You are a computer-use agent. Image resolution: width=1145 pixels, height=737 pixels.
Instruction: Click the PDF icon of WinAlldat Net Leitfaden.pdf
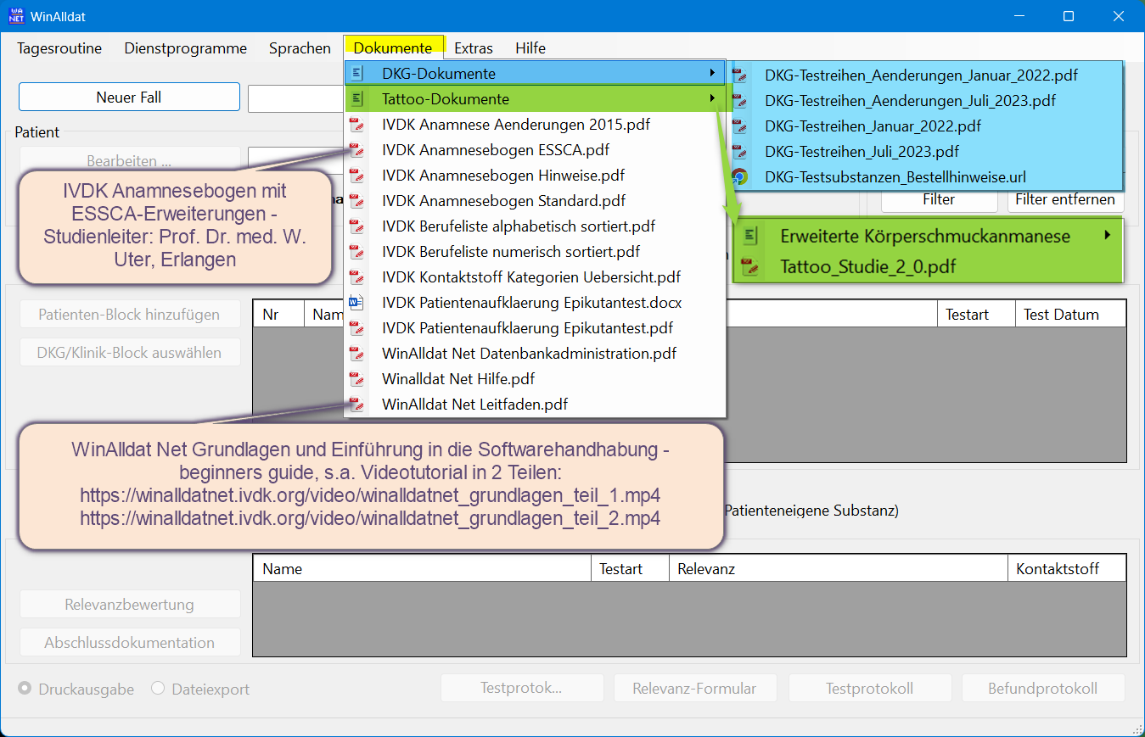pos(356,405)
